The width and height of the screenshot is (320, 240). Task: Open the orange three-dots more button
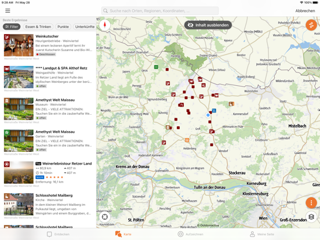(x=311, y=203)
